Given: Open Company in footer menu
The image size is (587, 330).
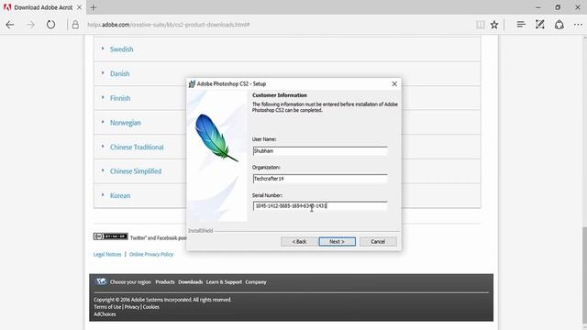Looking at the screenshot, I should [256, 281].
